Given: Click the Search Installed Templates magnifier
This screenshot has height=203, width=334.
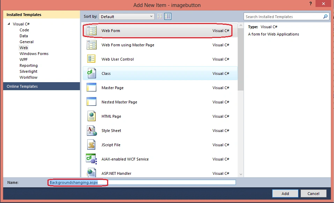Looking at the screenshot, I should click(x=325, y=17).
